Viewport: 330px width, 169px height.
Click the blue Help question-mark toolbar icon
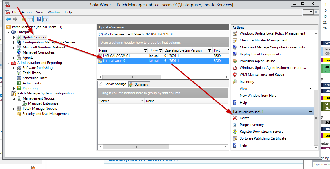point(39,19)
